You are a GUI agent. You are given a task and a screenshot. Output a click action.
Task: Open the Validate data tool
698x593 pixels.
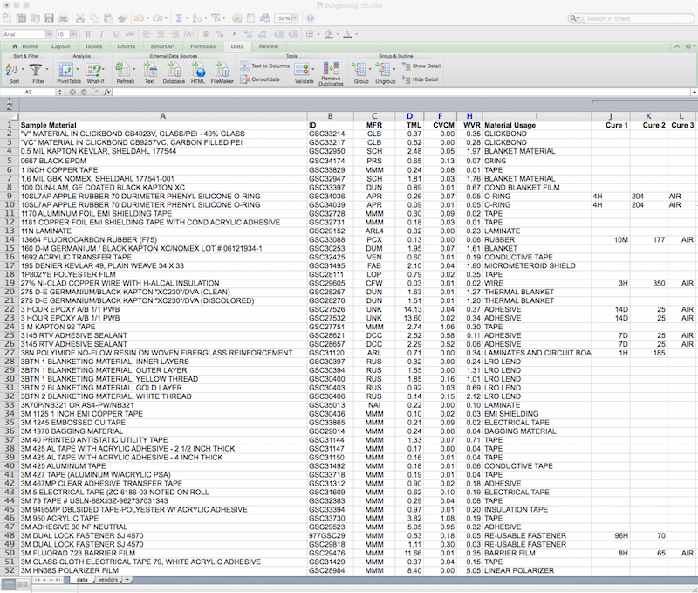point(302,73)
